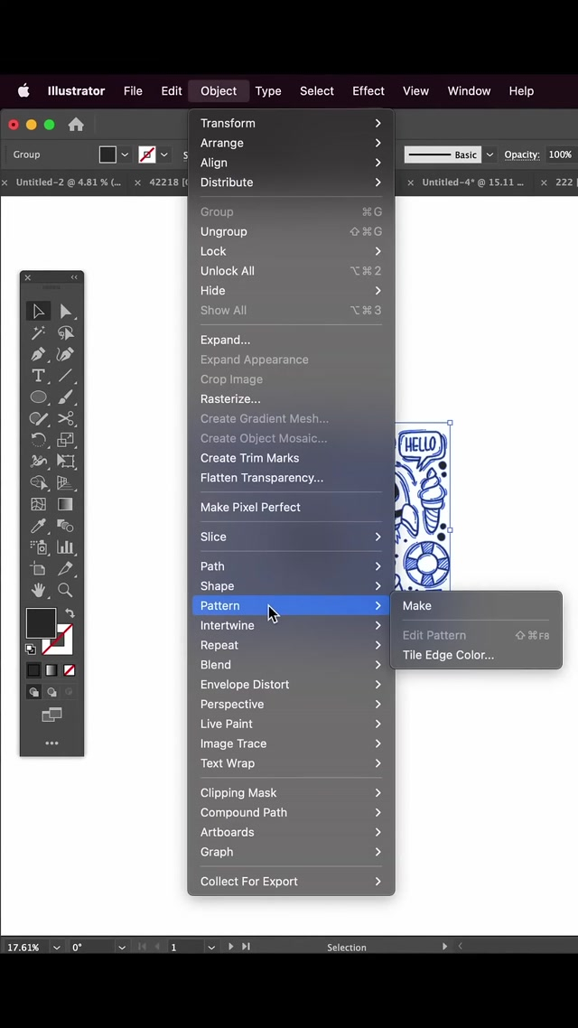
Task: Click the Magic Wand tool
Action: [38, 333]
